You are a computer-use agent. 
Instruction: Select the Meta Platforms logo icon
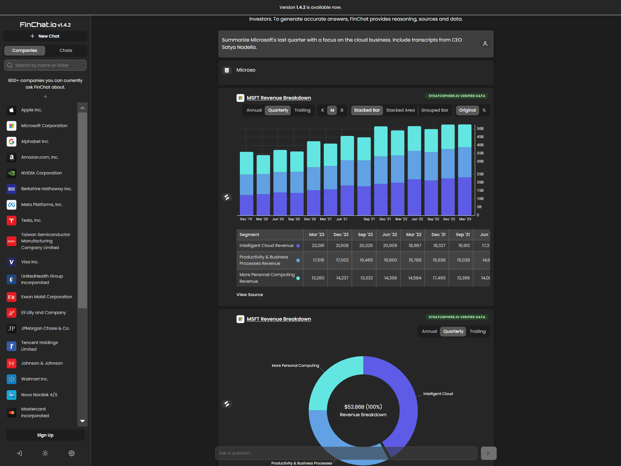[12, 205]
